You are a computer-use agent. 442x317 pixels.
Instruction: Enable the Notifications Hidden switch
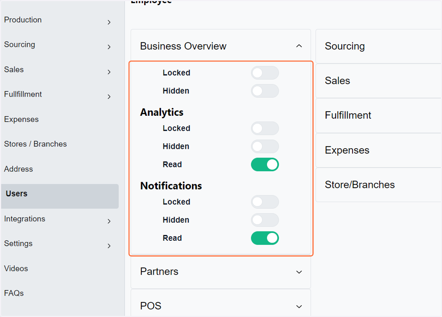click(x=265, y=220)
